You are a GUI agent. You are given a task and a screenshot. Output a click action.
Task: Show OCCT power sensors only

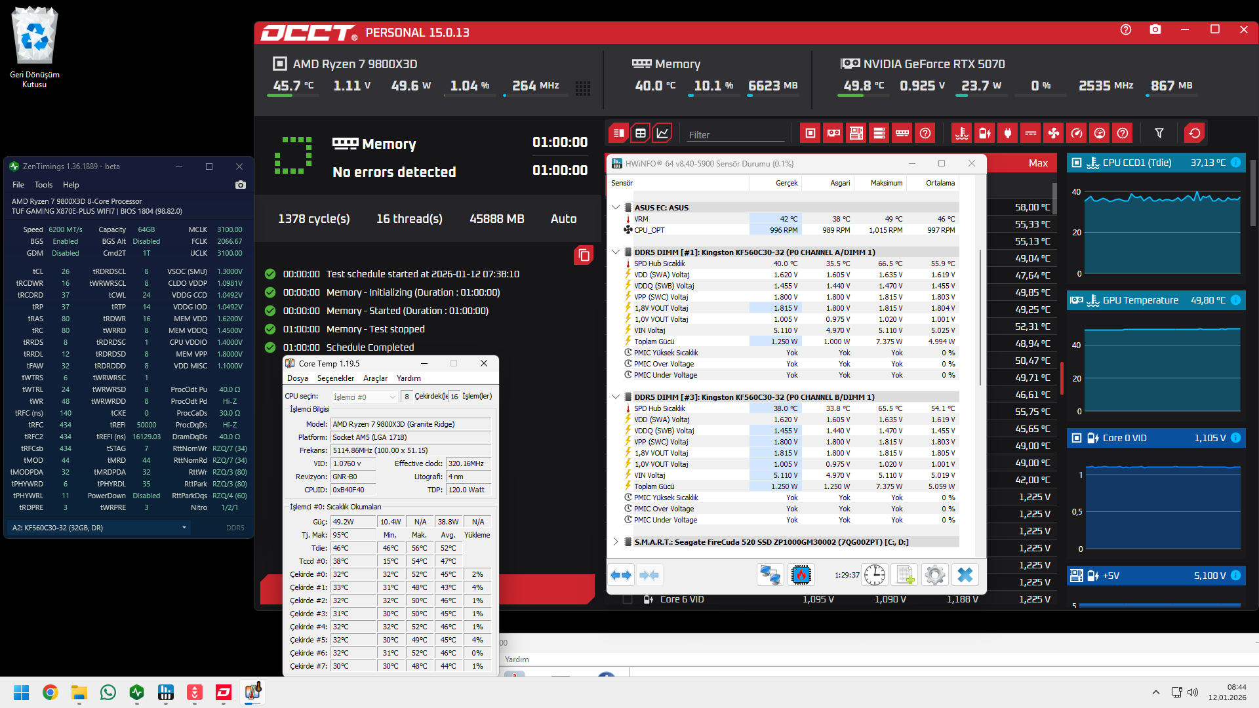click(1008, 133)
